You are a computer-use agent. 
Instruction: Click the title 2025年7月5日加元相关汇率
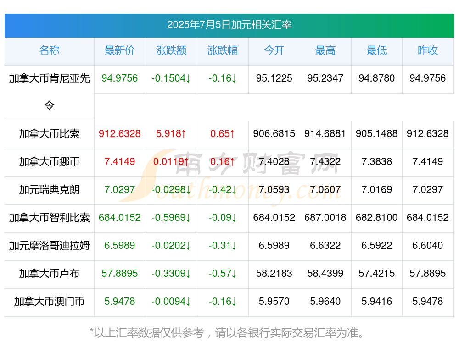(229, 25)
